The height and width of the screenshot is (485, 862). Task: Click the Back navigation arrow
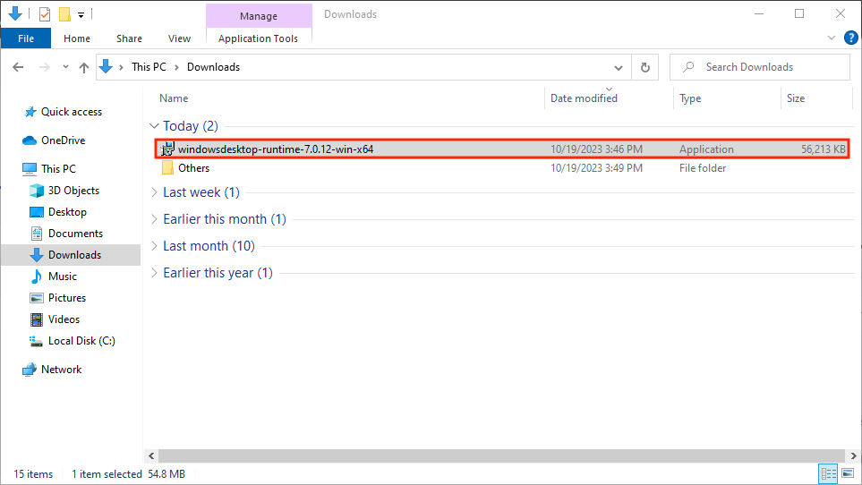click(19, 67)
